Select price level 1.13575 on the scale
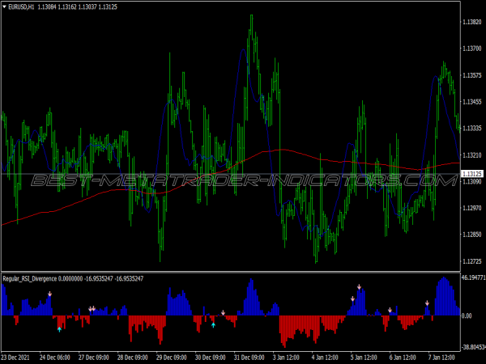This screenshot has height=364, width=486. point(472,75)
